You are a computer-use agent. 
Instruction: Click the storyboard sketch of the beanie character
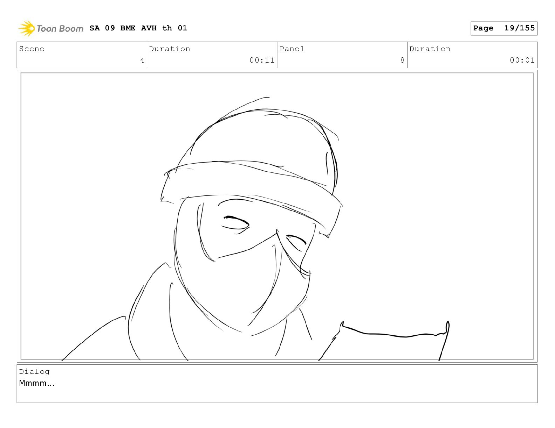point(277,216)
